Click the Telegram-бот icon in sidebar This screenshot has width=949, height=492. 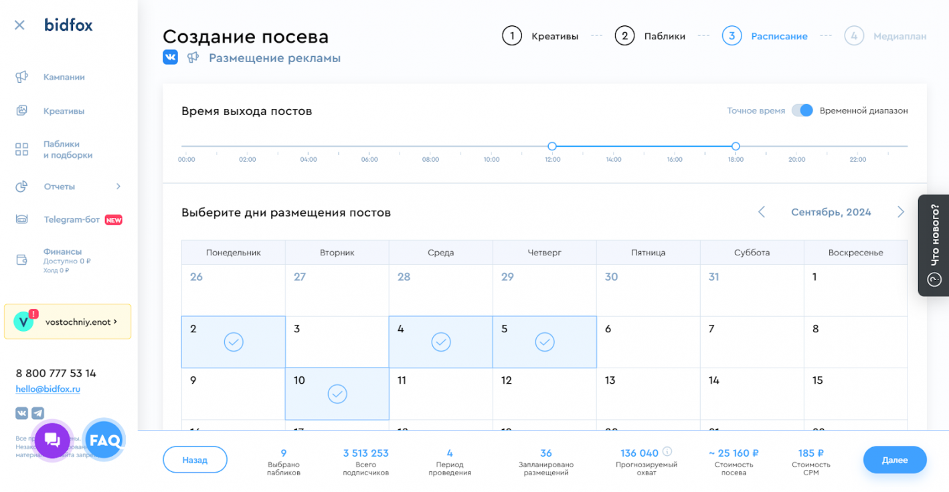[x=21, y=219]
